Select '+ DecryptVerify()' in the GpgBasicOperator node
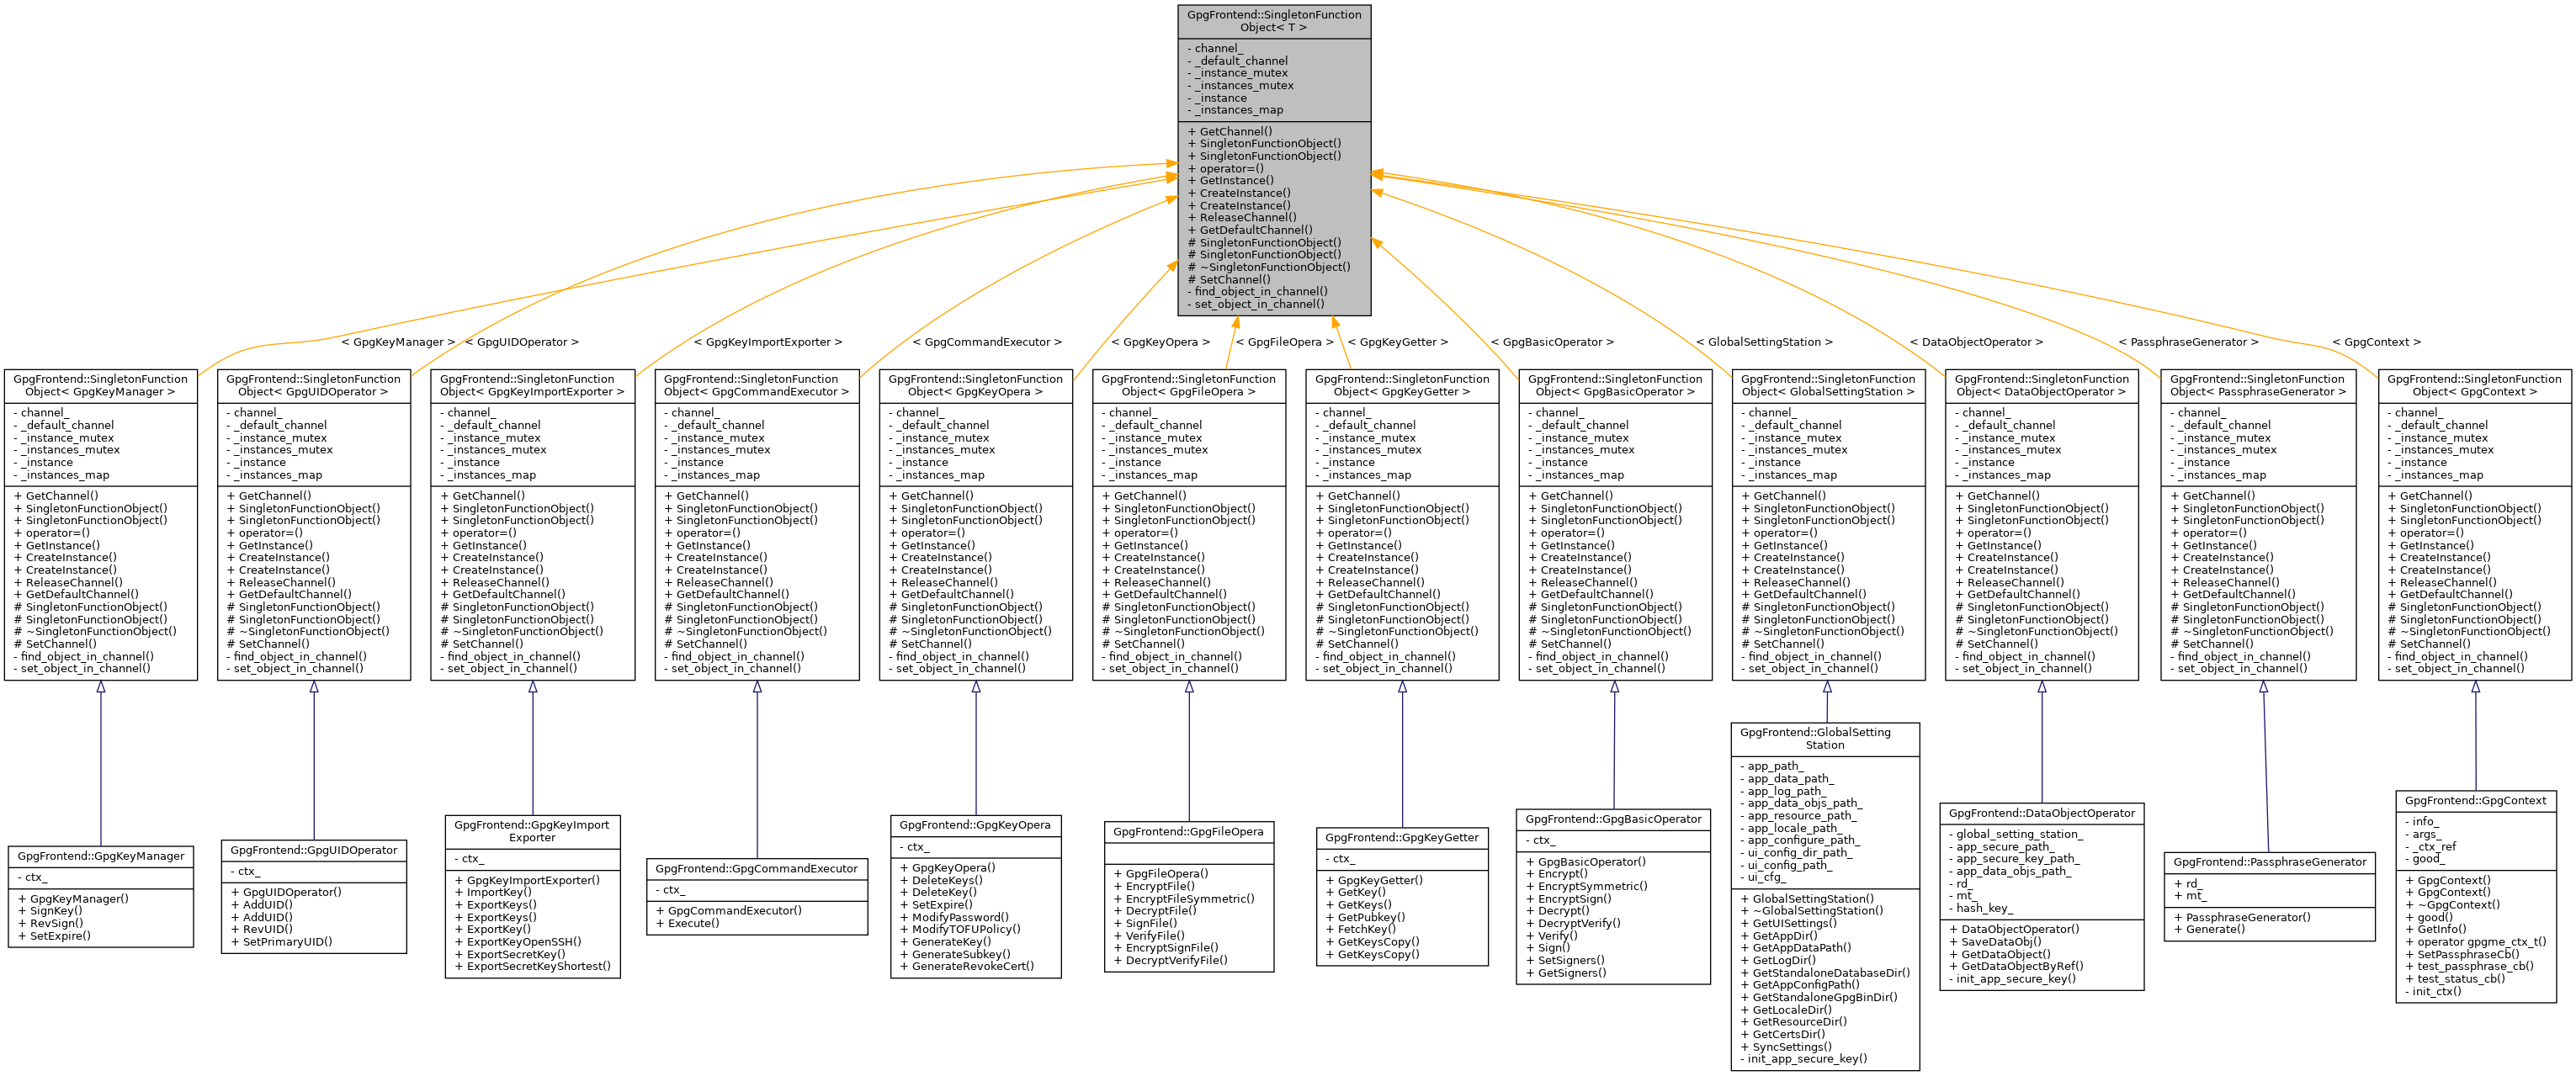The height and width of the screenshot is (1076, 2576). (x=1573, y=923)
